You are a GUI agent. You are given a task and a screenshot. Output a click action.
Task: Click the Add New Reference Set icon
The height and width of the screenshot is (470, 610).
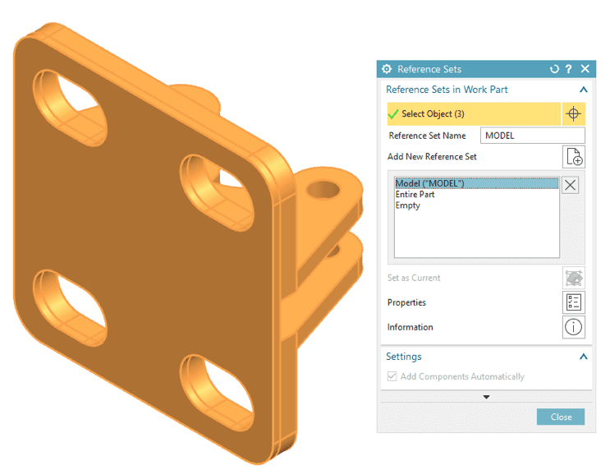[573, 157]
